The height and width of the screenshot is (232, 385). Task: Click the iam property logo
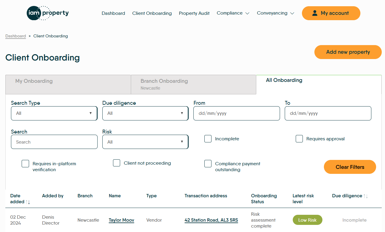[47, 13]
